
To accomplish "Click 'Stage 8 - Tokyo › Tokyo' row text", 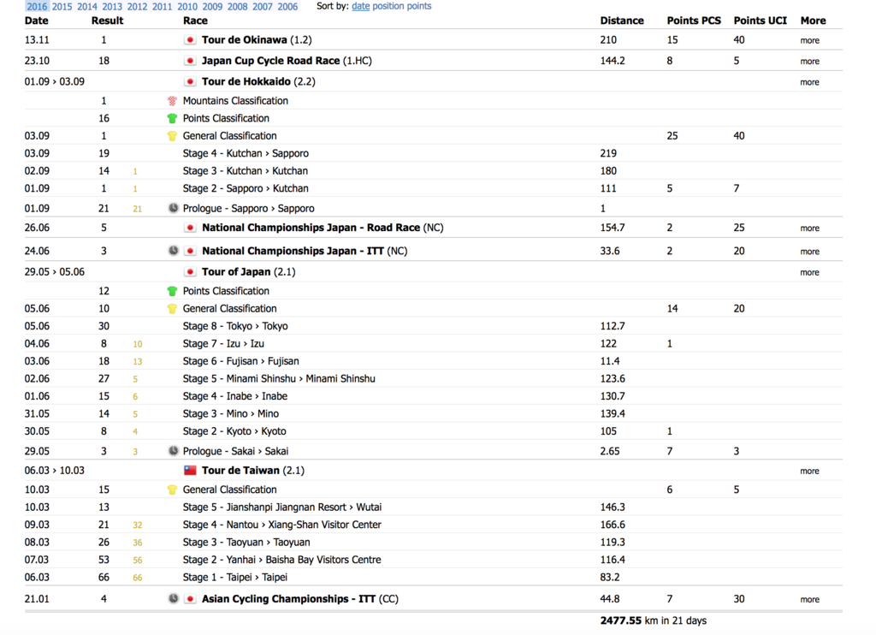I will click(235, 326).
